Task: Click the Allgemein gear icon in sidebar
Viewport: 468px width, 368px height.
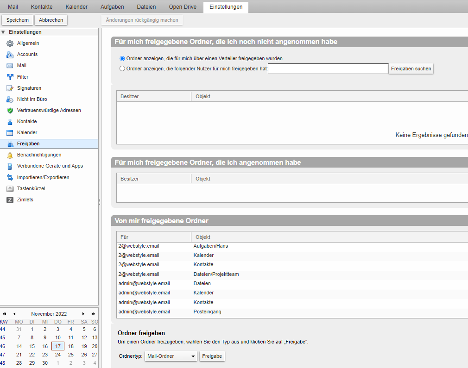Action: (10, 44)
